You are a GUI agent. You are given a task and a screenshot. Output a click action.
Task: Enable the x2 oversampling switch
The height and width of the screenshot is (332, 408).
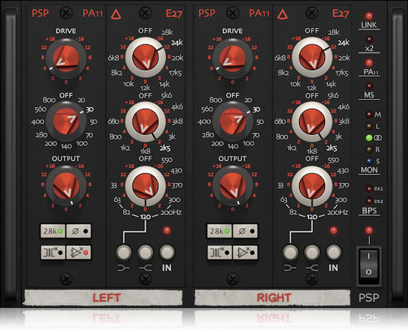369,39
